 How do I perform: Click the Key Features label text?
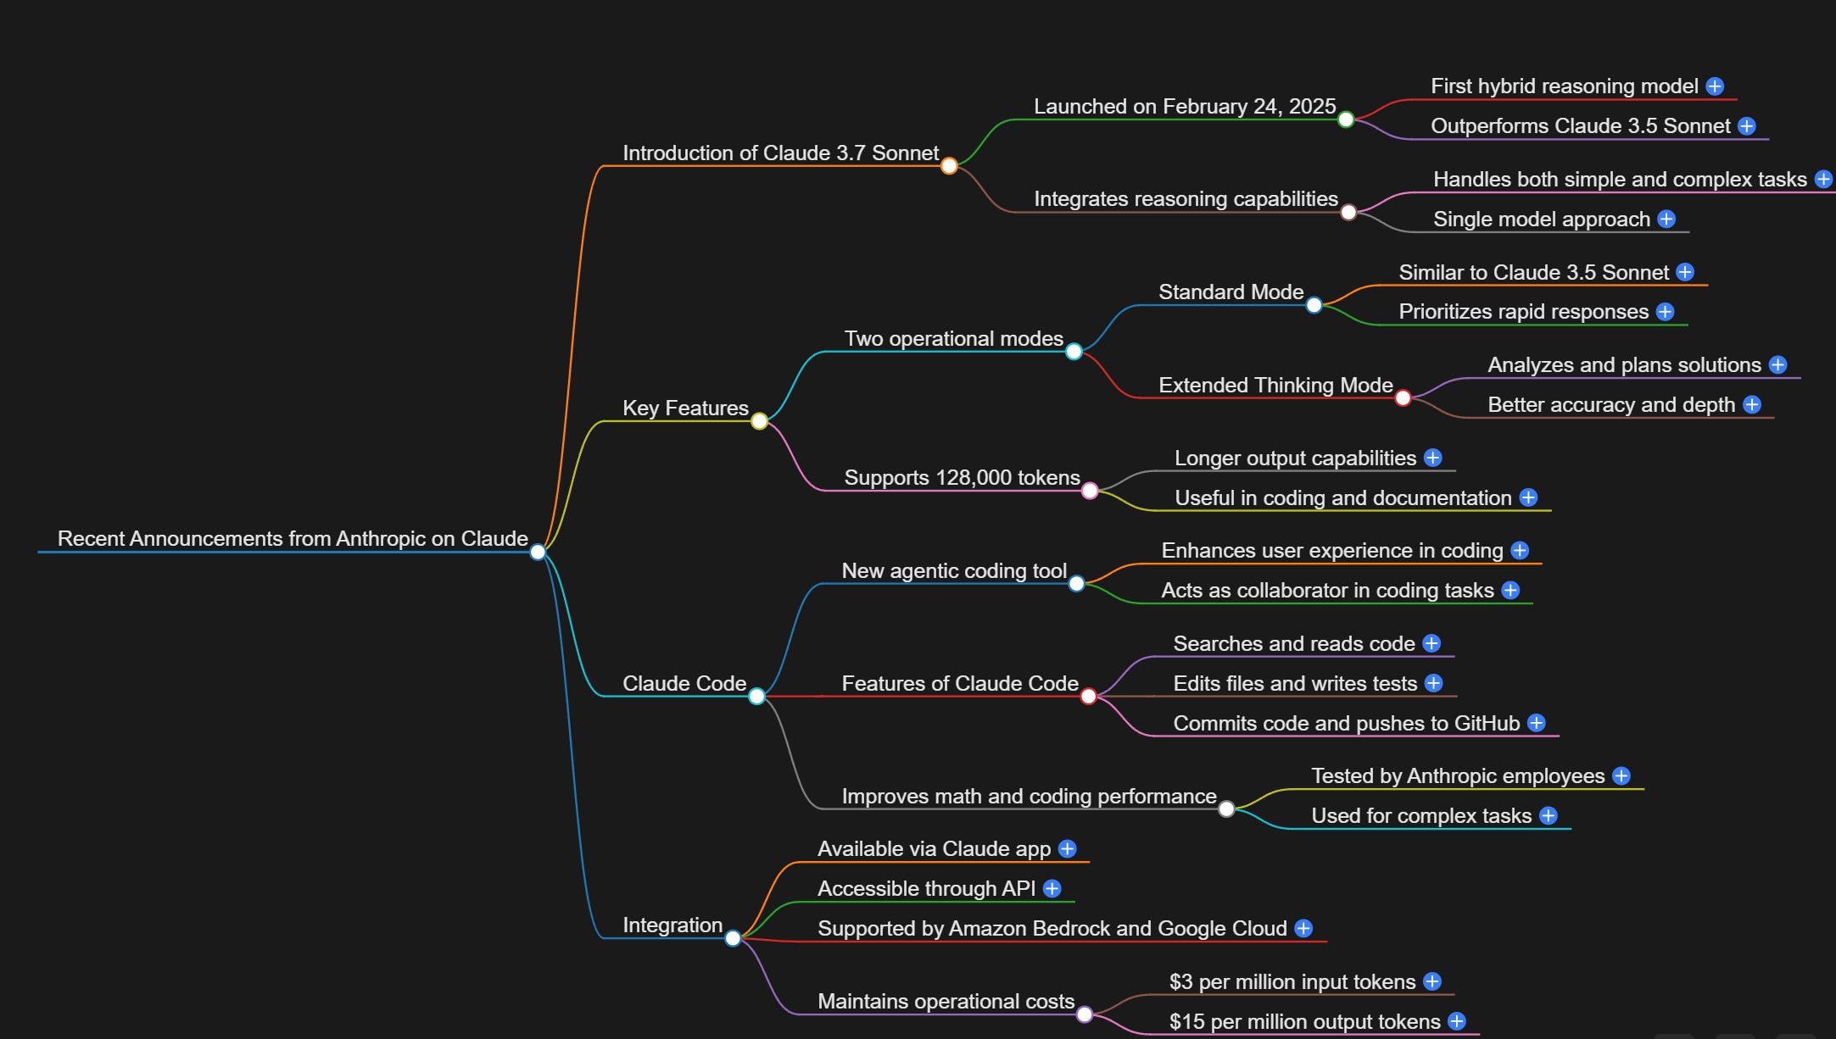685,408
